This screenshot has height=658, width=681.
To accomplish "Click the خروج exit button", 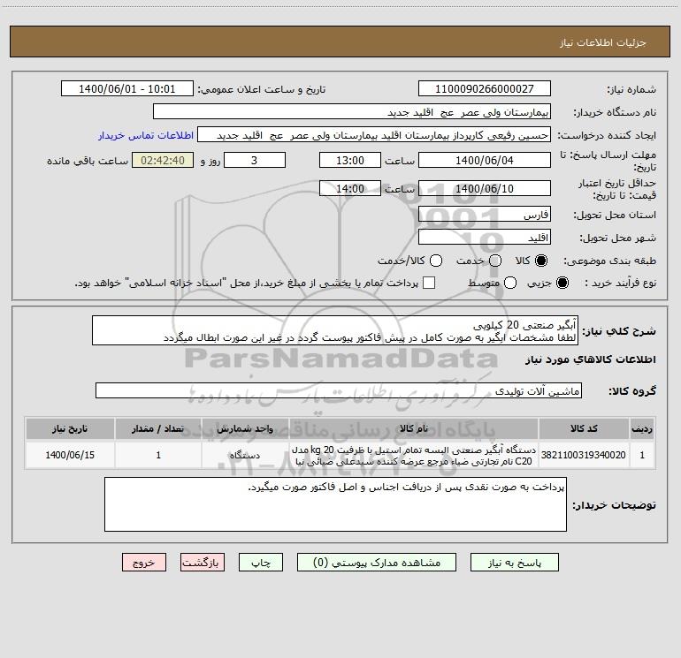I will pyautogui.click(x=144, y=562).
